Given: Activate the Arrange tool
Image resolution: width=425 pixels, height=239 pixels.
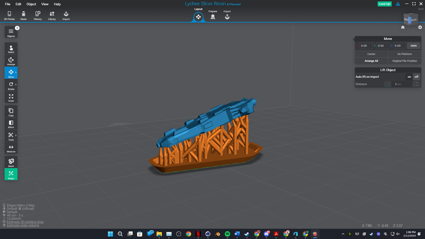Looking at the screenshot, I should (11, 61).
